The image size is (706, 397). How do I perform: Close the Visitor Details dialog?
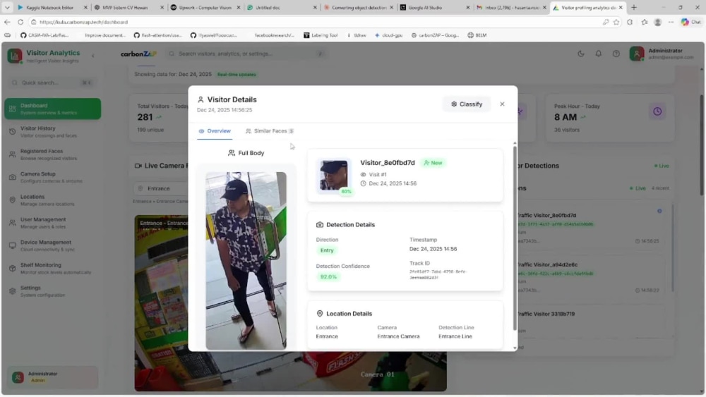click(502, 104)
